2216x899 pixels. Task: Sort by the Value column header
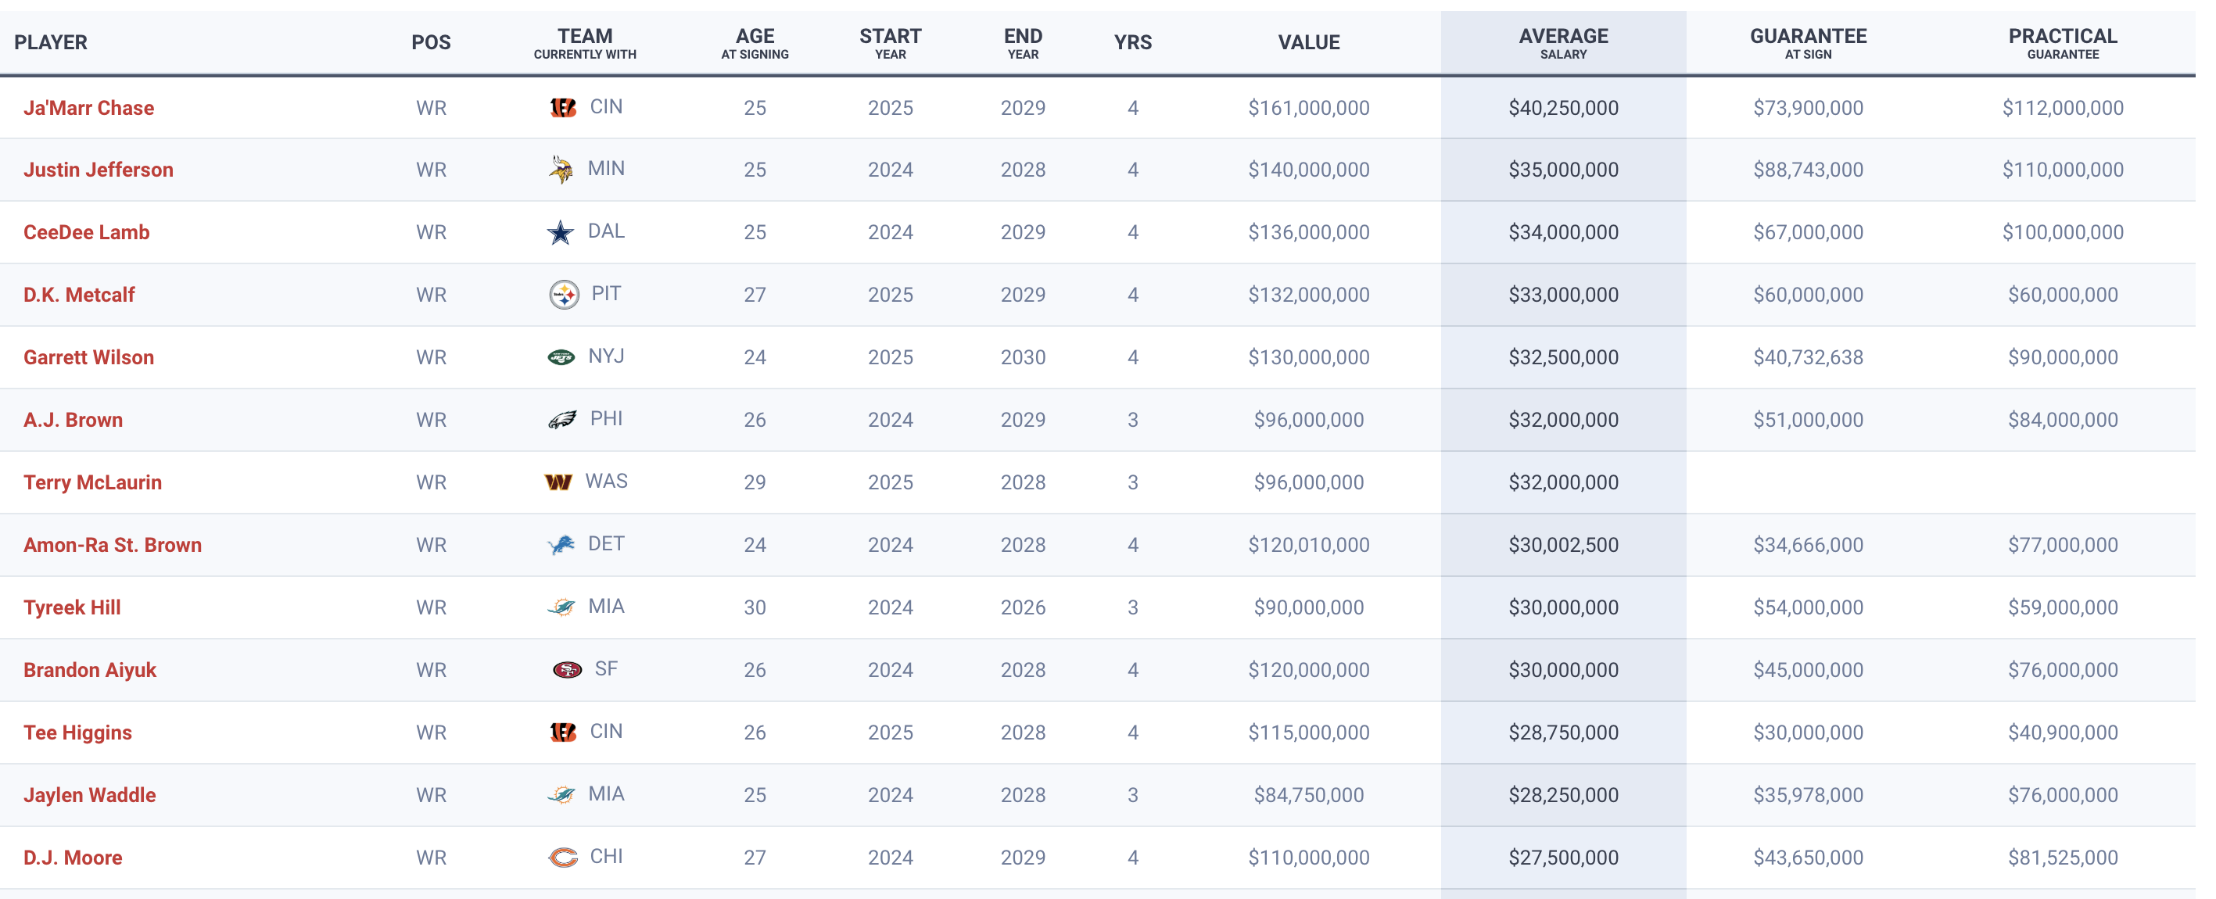coord(1307,42)
